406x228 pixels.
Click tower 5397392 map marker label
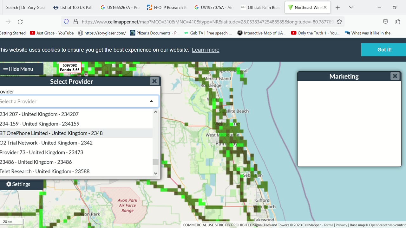70,67
